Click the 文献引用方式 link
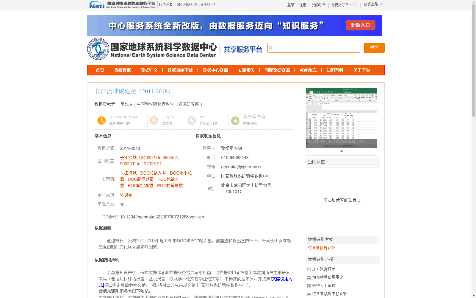Viewport: 476px width, 298px height. (x=195, y=282)
